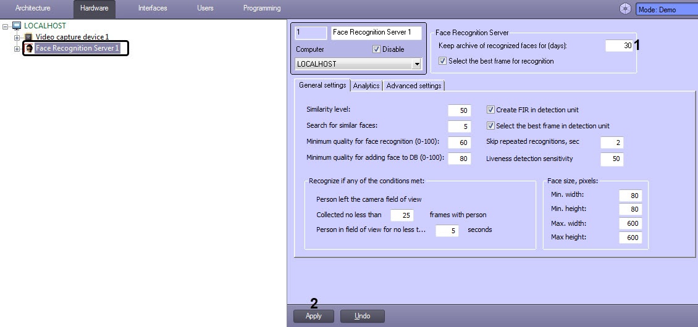Expand the Video capture device 1 node

(x=17, y=38)
